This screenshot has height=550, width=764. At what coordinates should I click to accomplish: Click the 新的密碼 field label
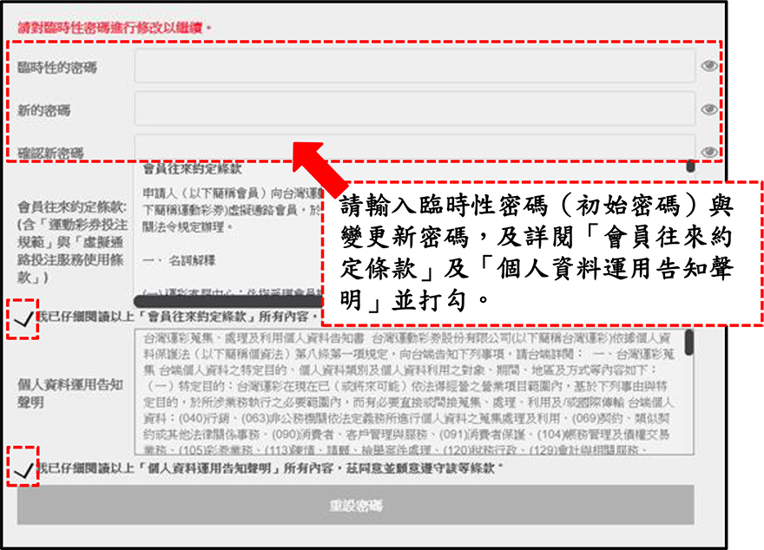(x=44, y=110)
